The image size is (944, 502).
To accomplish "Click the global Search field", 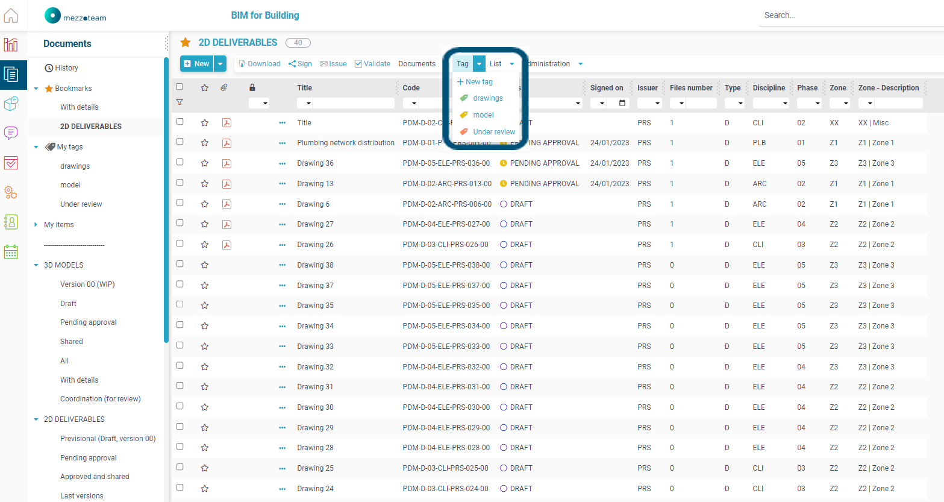I will point(850,16).
